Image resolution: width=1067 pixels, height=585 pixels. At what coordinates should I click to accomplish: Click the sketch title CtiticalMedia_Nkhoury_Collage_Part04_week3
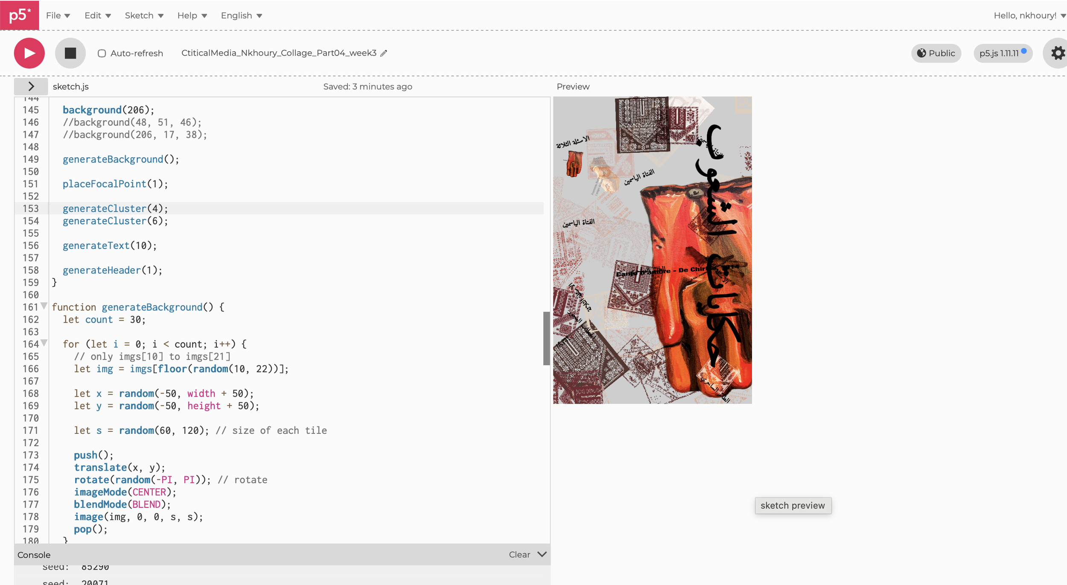[279, 53]
